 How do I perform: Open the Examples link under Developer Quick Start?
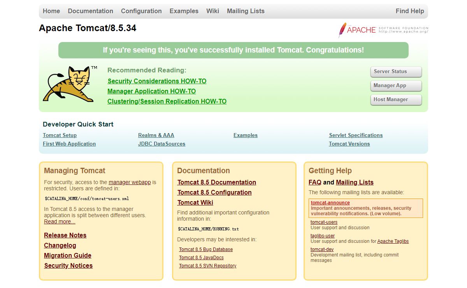[246, 135]
